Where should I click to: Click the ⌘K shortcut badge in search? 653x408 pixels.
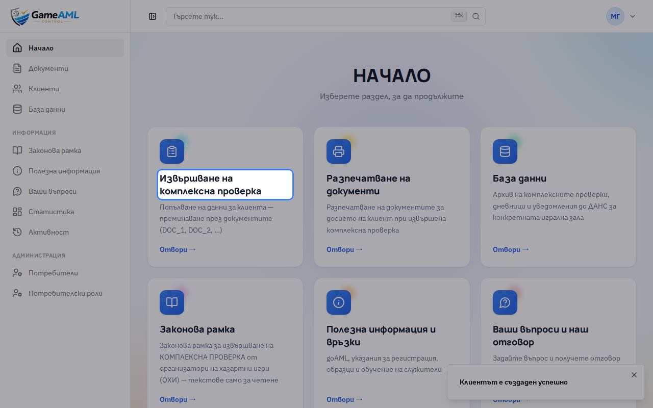(x=459, y=16)
